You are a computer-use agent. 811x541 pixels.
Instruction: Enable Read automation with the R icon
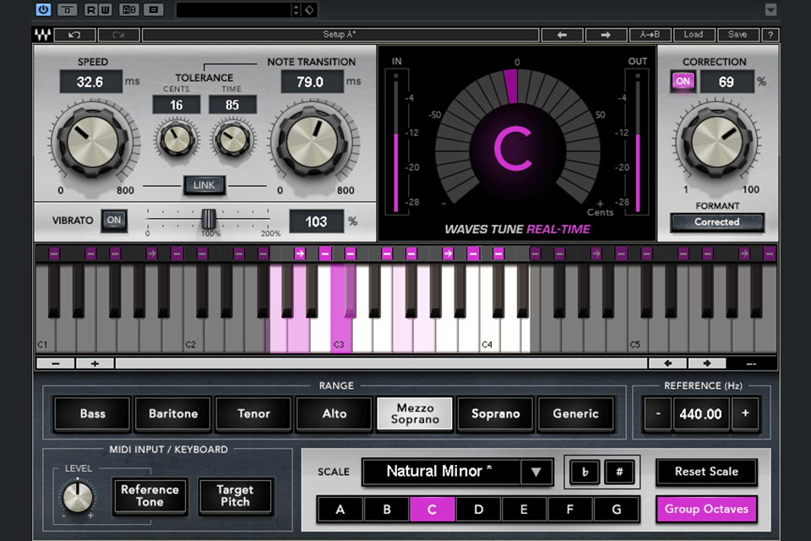click(x=90, y=9)
